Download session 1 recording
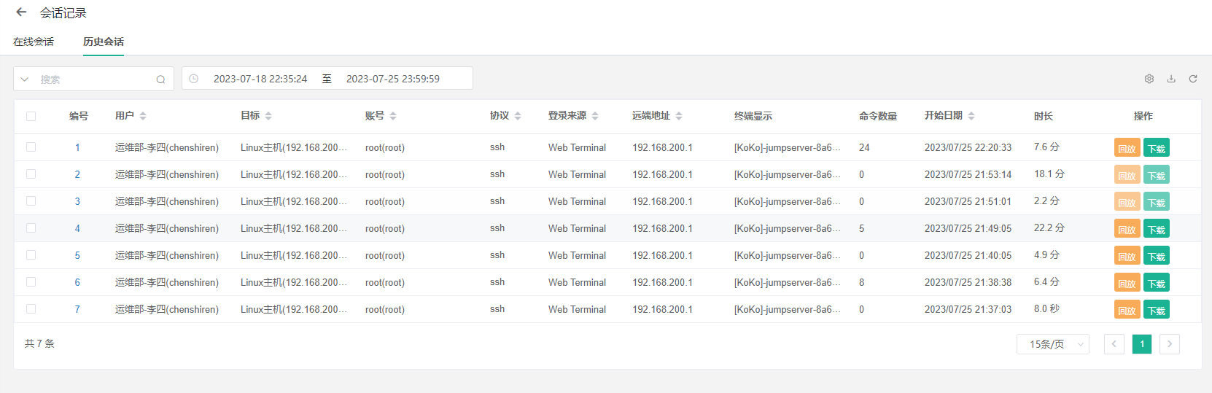Screen dimensions: 1212x393 [x=1157, y=148]
